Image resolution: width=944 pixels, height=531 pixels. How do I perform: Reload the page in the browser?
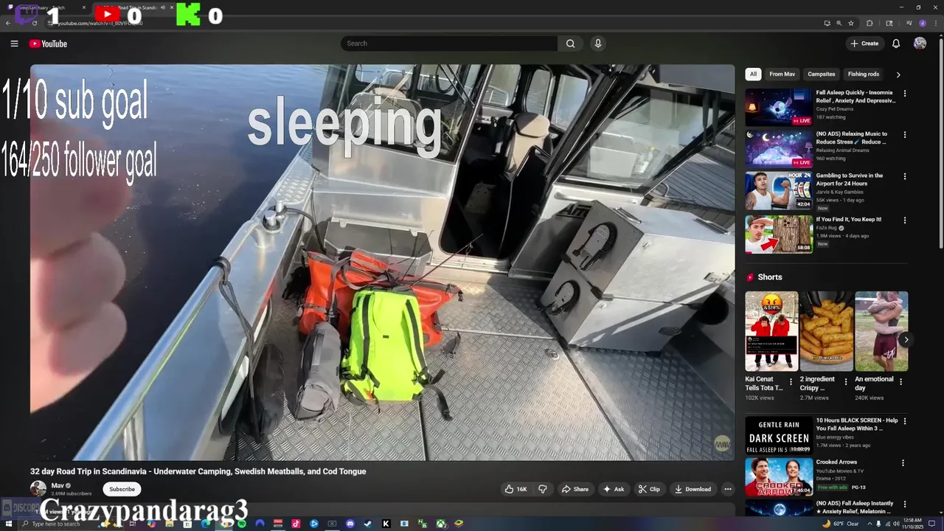(35, 23)
